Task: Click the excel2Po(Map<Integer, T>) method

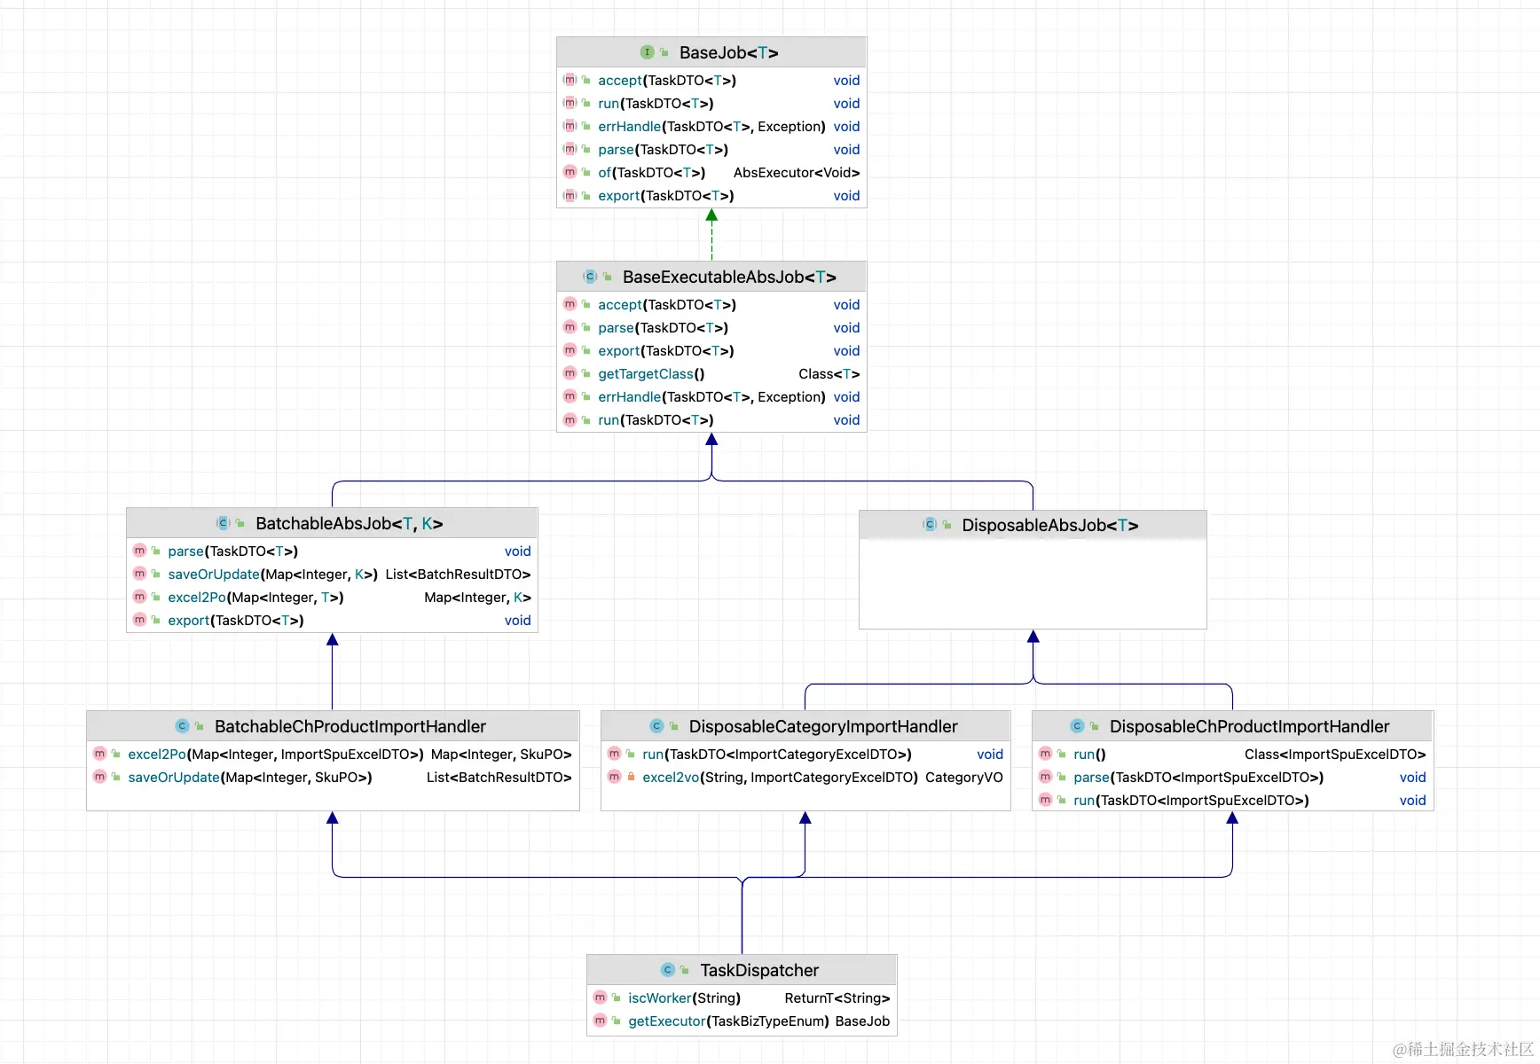Action: pos(255,597)
